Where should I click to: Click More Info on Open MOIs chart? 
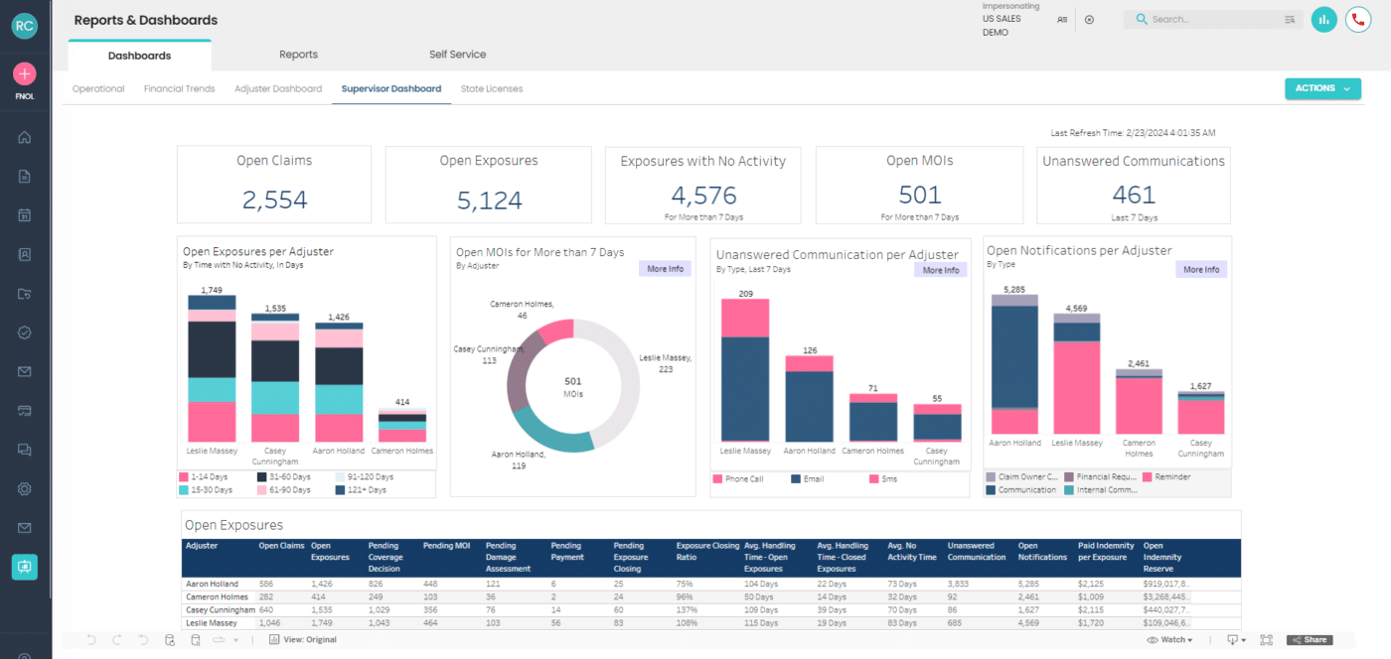coord(665,268)
